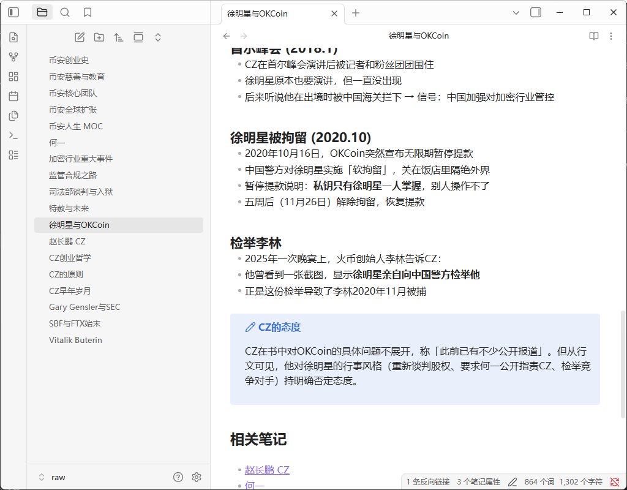The image size is (627, 490).
Task: Create a new note icon
Action: tap(80, 37)
